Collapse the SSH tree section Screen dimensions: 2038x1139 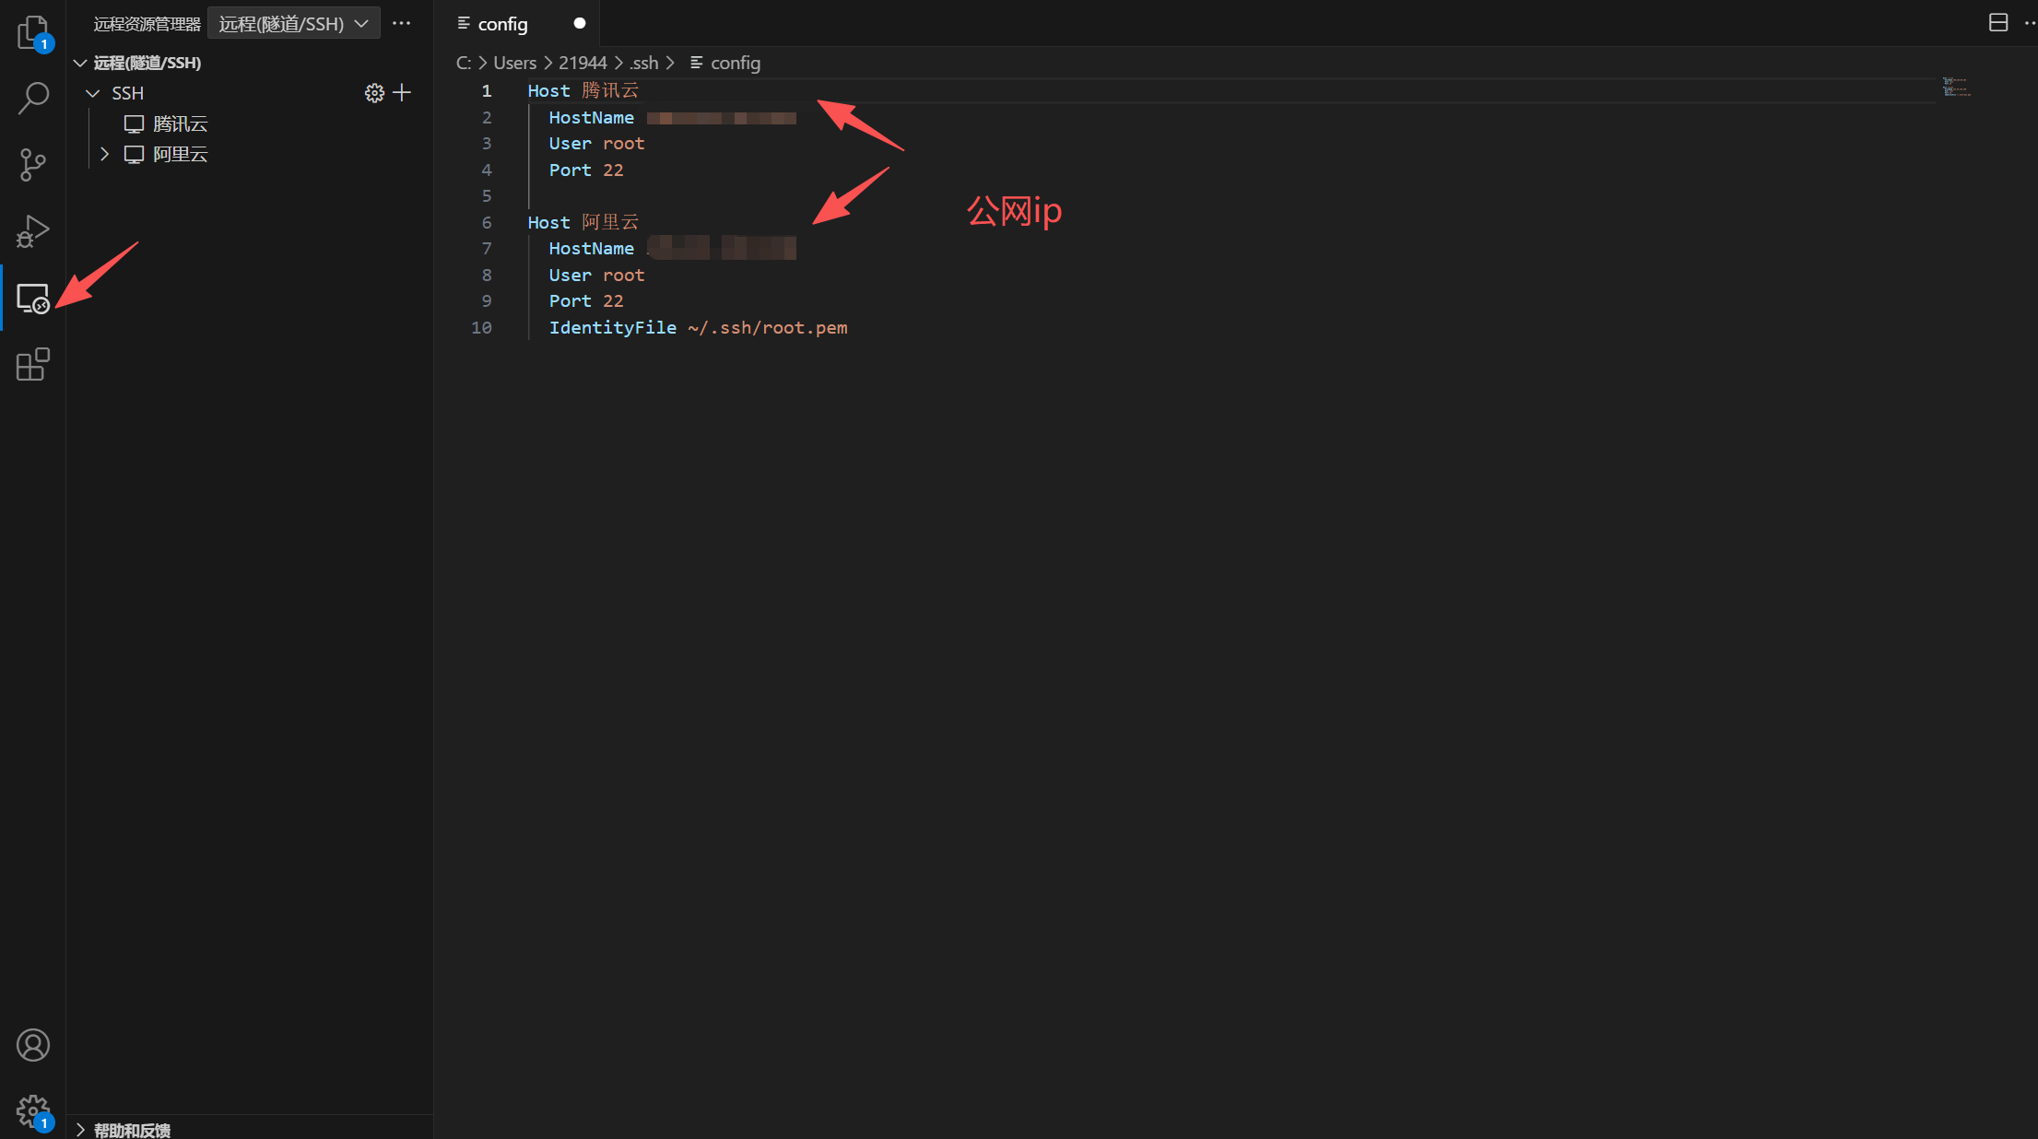(x=93, y=93)
